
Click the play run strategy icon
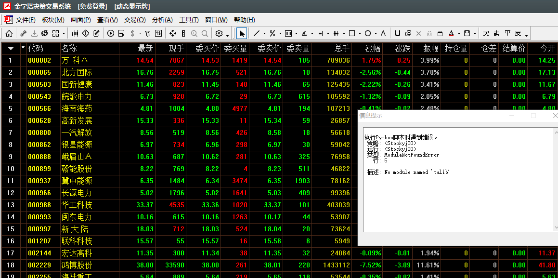[111, 33]
